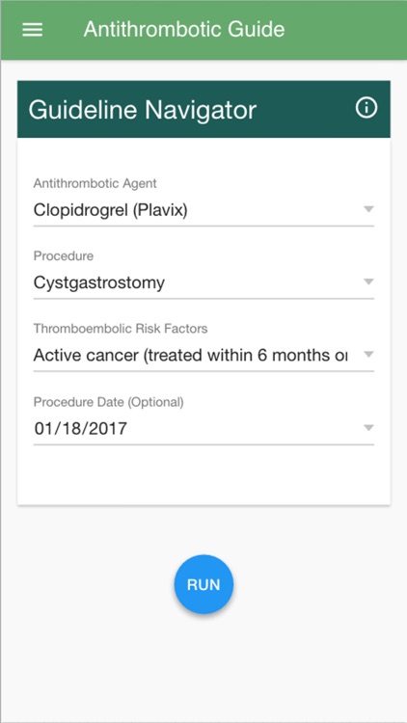This screenshot has height=723, width=407.
Task: Click the Guideline Navigator card title
Action: pyautogui.click(x=142, y=110)
